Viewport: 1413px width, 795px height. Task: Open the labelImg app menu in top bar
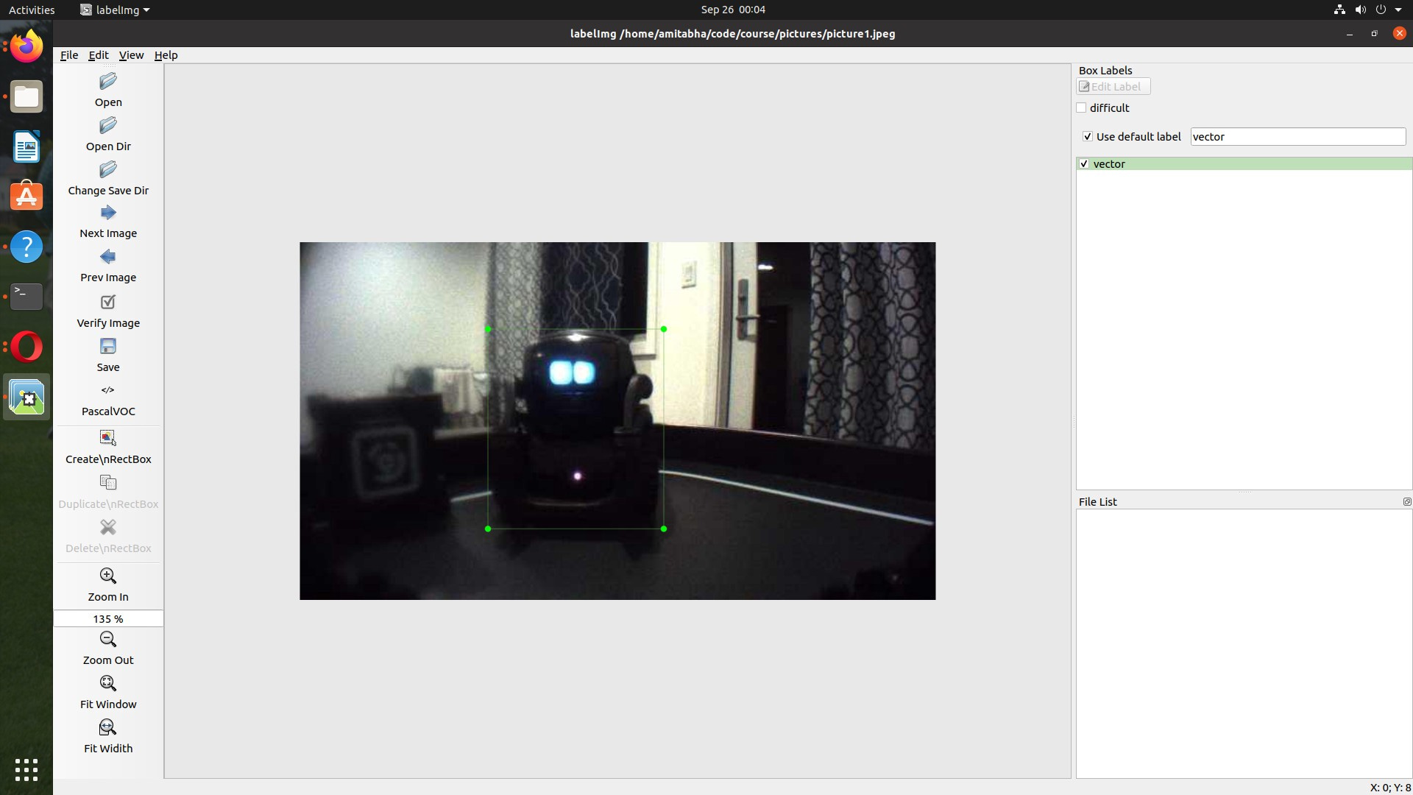(115, 10)
